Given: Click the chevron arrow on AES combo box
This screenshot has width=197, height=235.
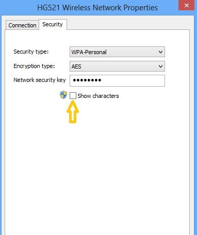Looking at the screenshot, I should coord(160,66).
